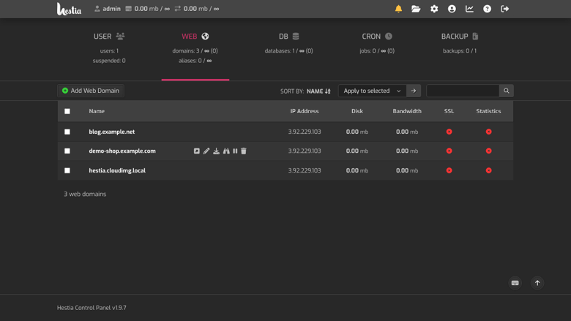This screenshot has width=571, height=321.
Task: Open the file manager folder icon
Action: (416, 9)
